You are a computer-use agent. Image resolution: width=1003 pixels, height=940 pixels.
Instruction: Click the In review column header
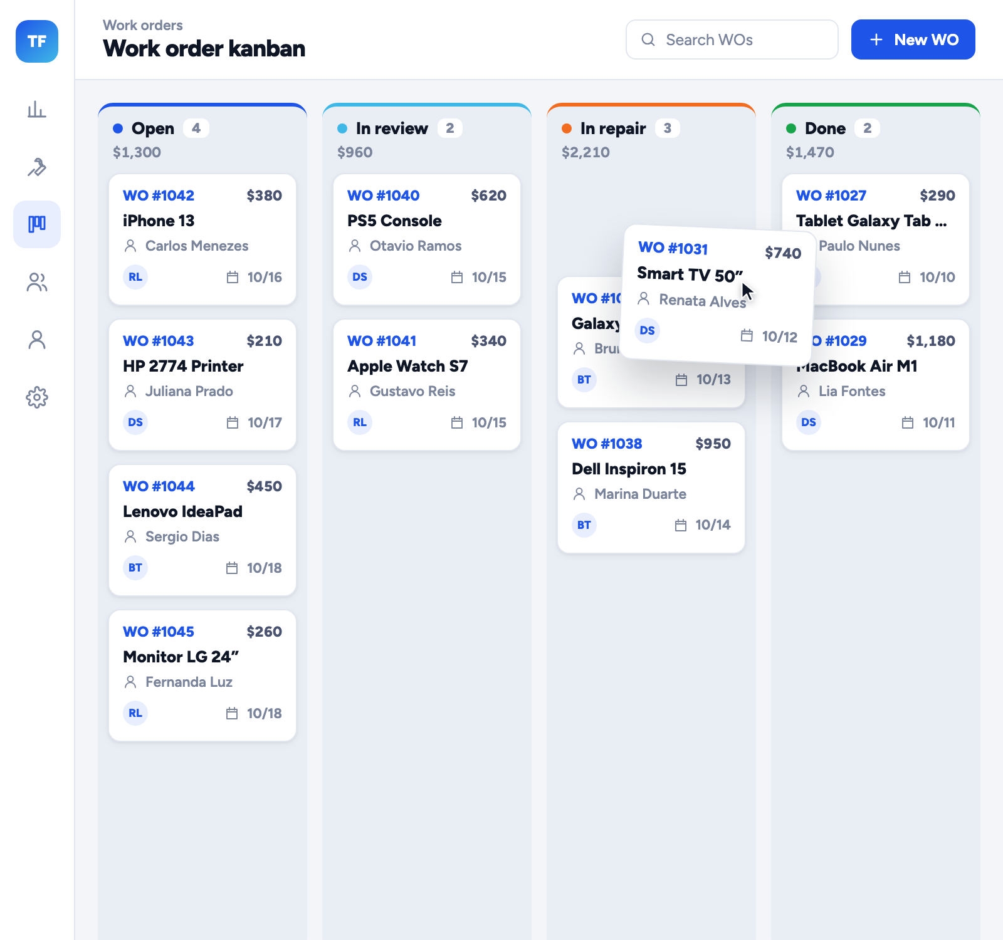coord(392,128)
